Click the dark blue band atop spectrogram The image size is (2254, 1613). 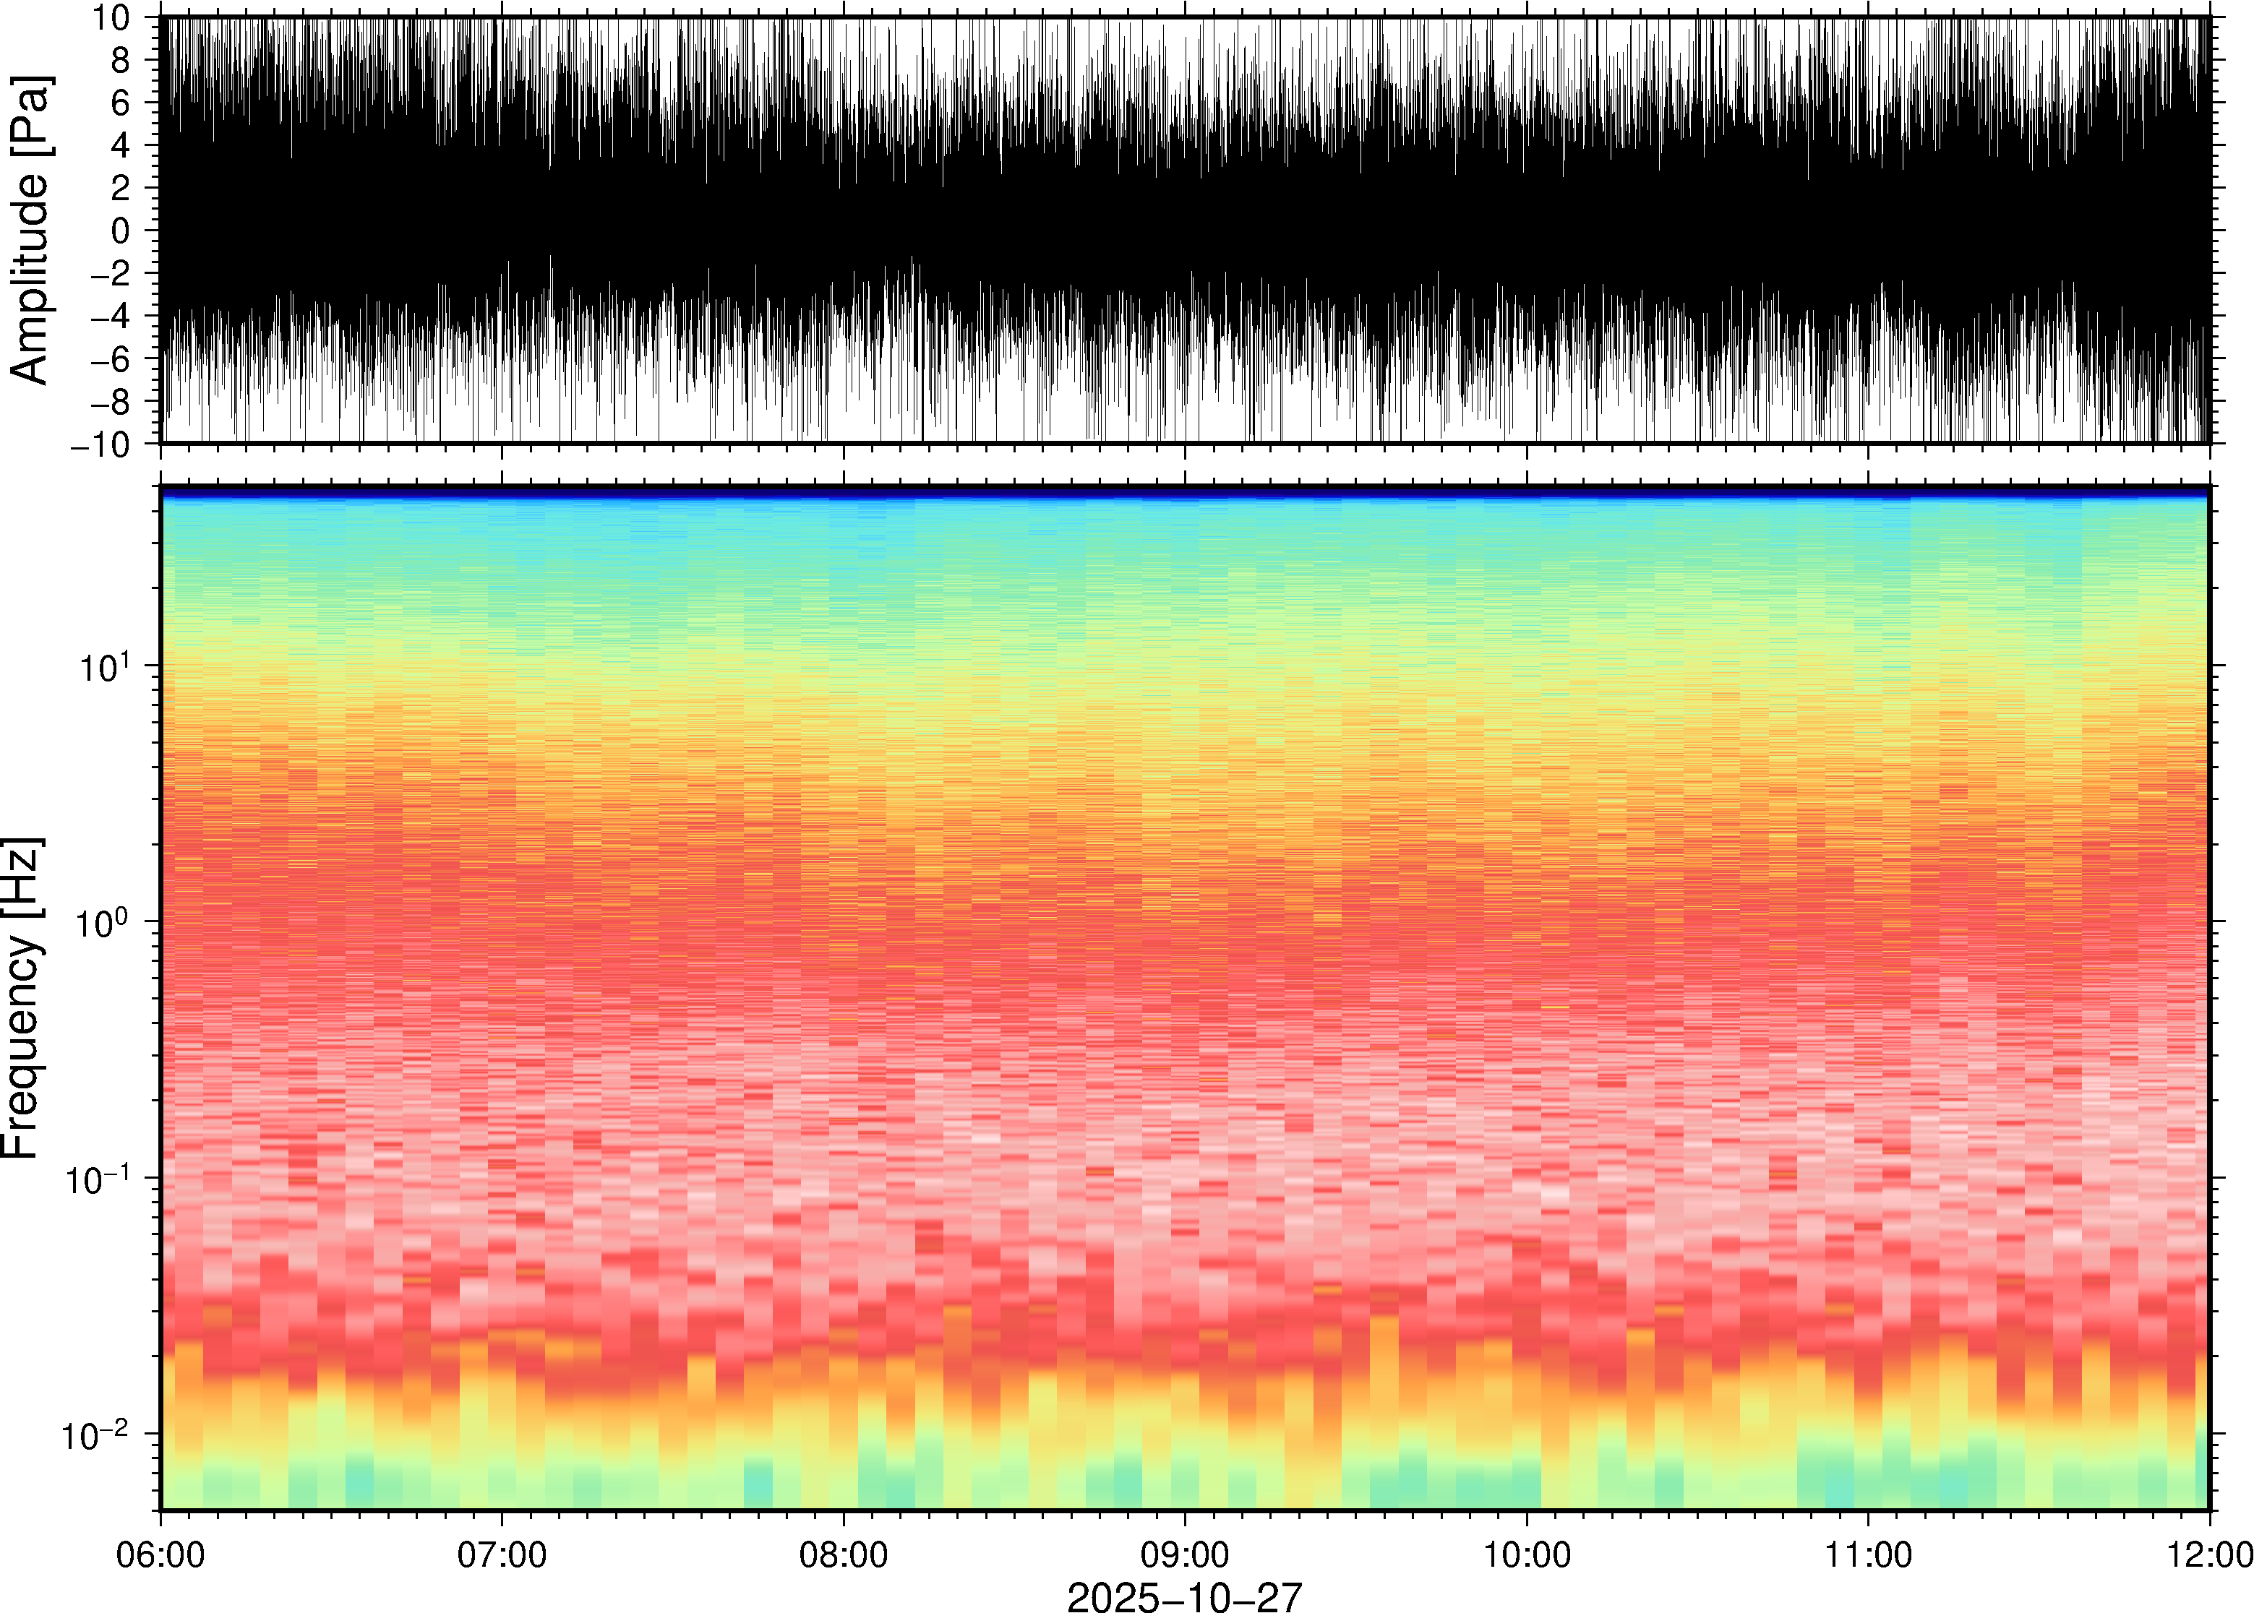point(1184,491)
